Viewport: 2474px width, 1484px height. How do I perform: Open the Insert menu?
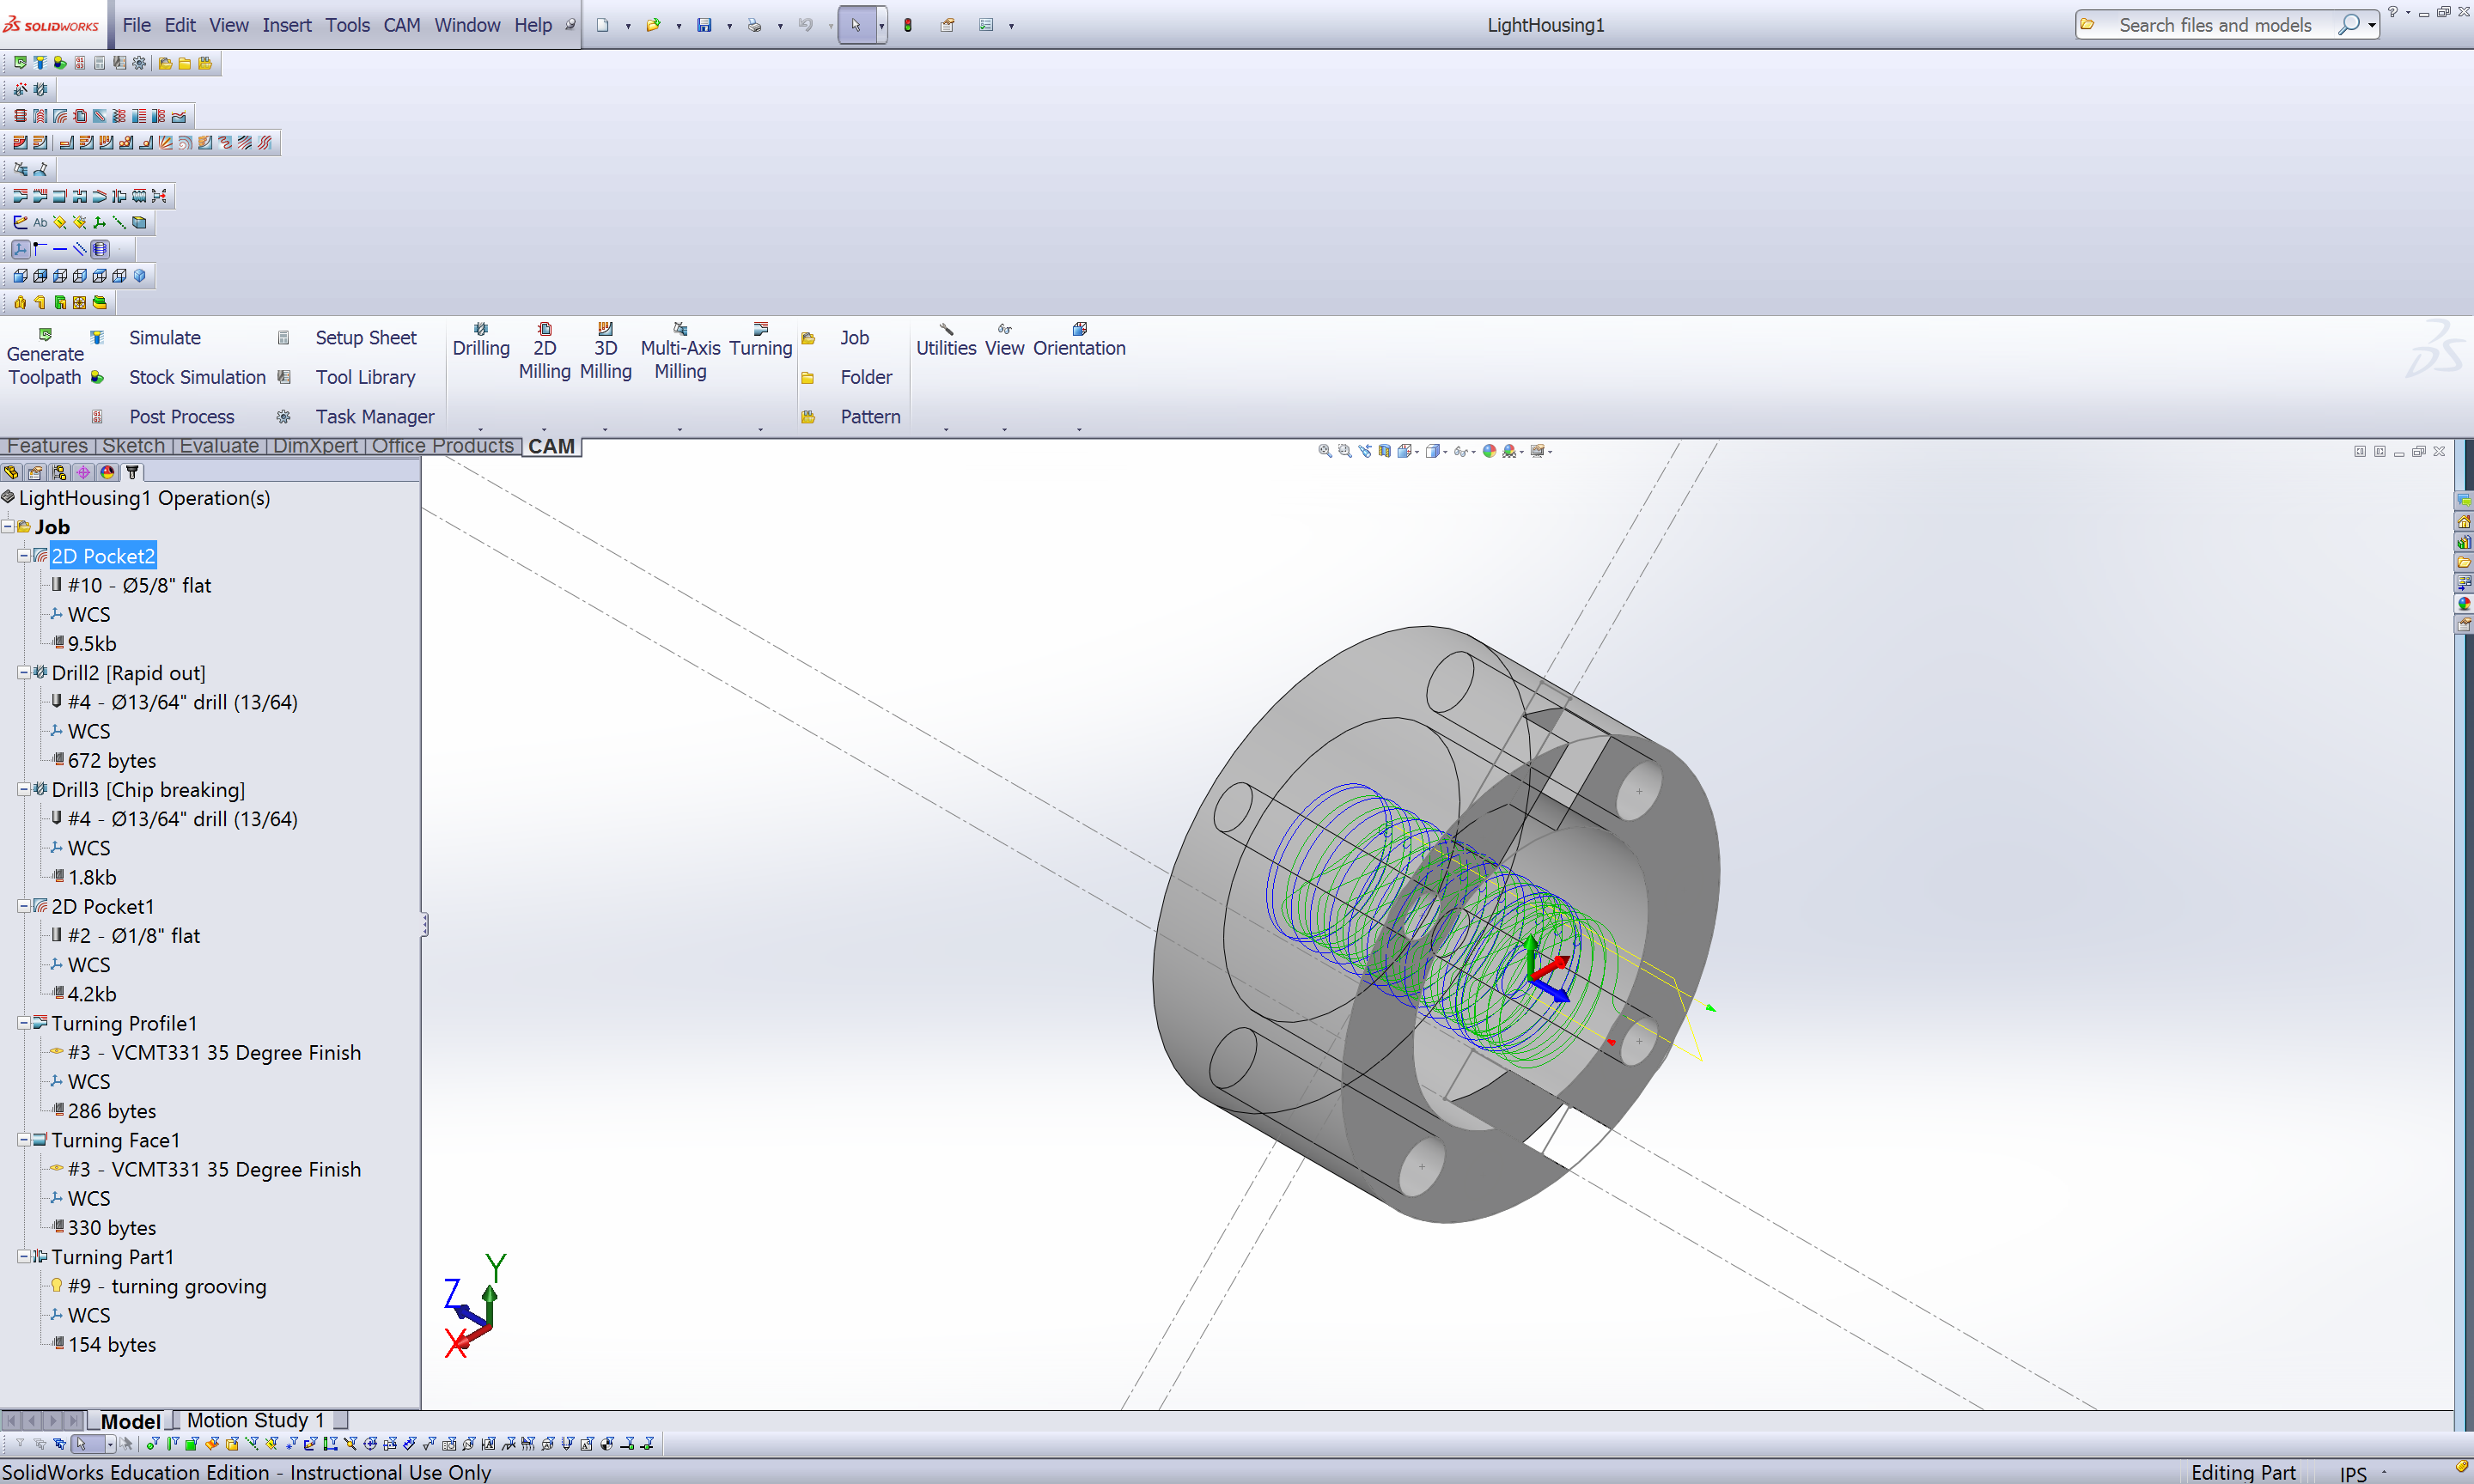coord(287,25)
